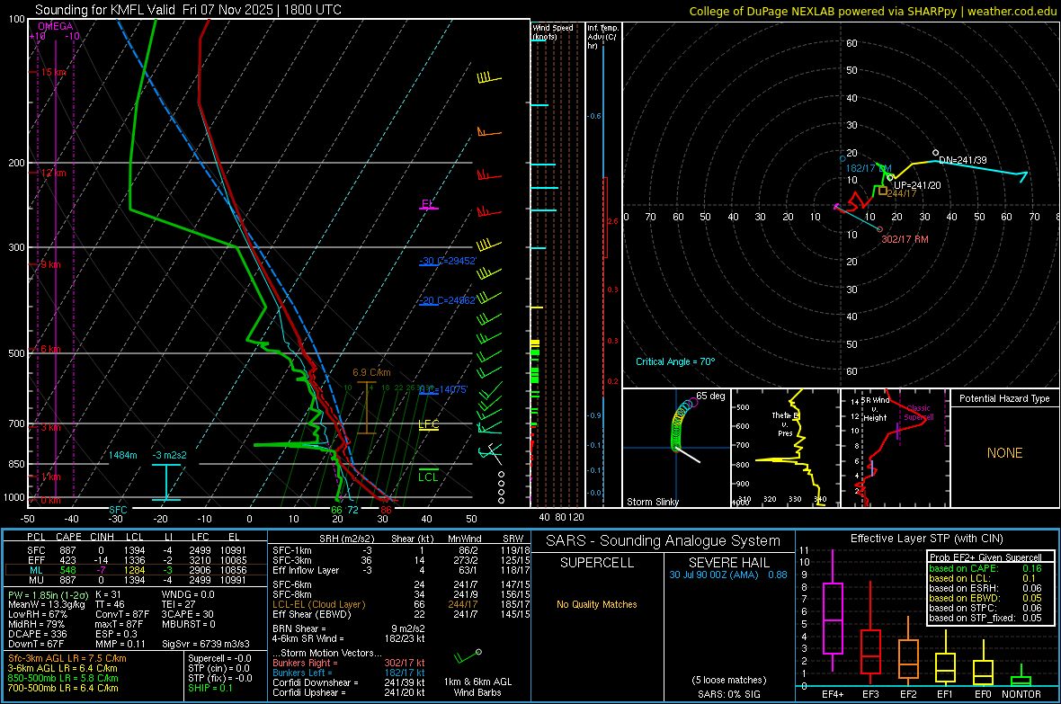Click the 'SFC-1km' kinematics row
The width and height of the screenshot is (1061, 704).
coord(401,551)
